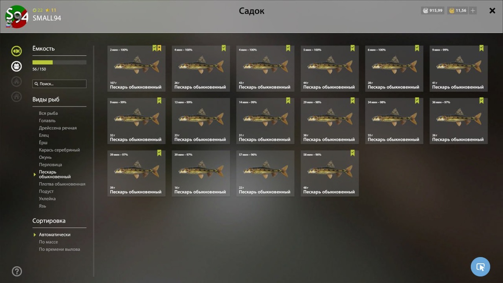Screen dimensions: 503x283
Task: Click the green capacity bar 56/150
Action: pyautogui.click(x=60, y=62)
